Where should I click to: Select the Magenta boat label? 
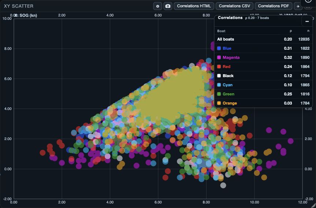(x=231, y=57)
